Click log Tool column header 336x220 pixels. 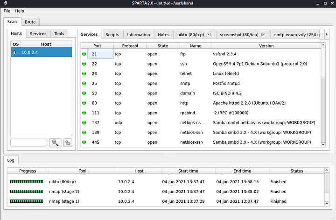[83, 171]
